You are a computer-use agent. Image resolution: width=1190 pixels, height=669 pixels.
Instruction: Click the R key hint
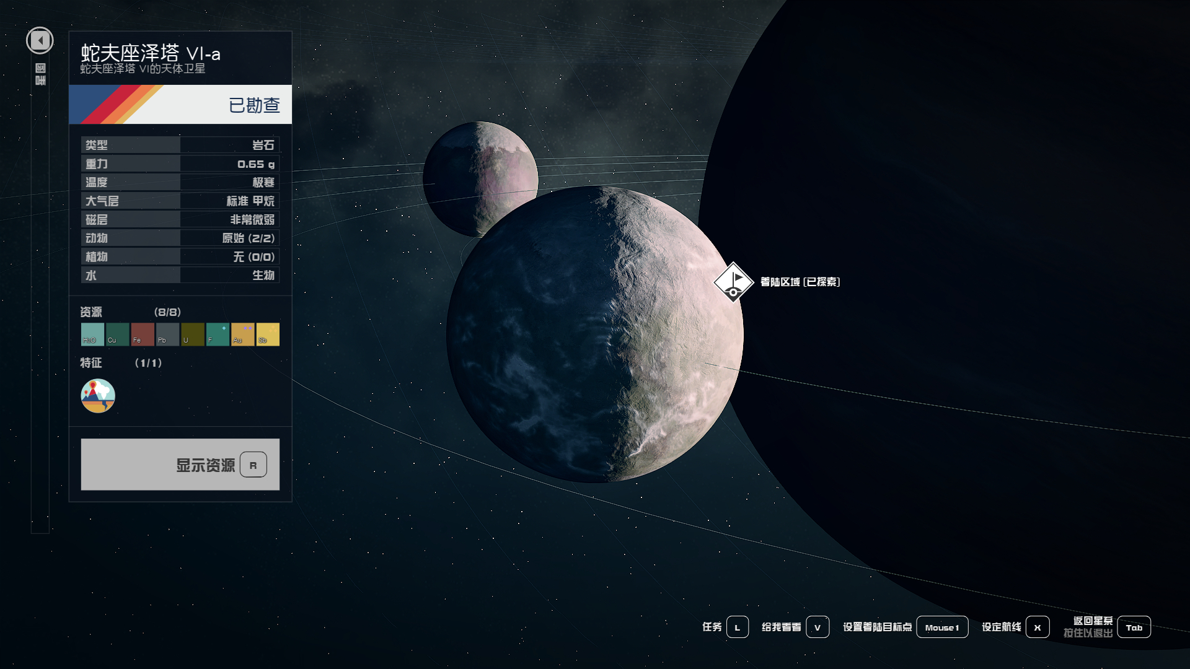tap(253, 465)
